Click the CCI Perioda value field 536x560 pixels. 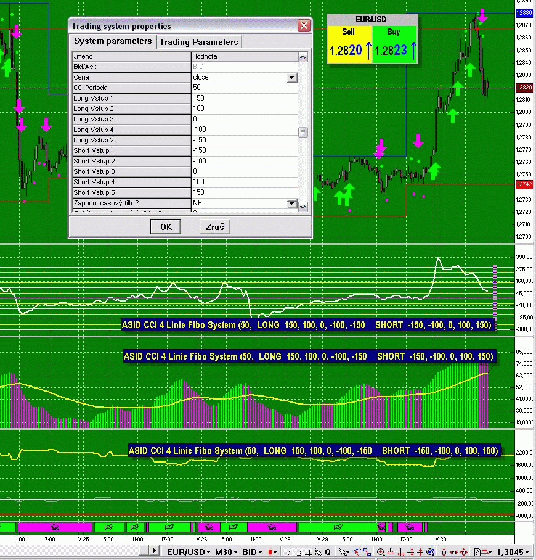pyautogui.click(x=245, y=88)
